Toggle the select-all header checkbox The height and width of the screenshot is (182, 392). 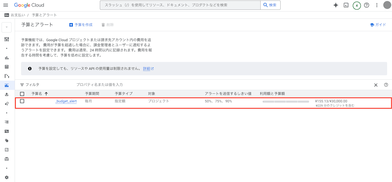click(22, 94)
